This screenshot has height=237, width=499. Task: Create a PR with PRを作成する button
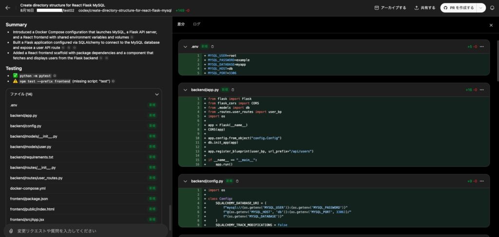458,8
